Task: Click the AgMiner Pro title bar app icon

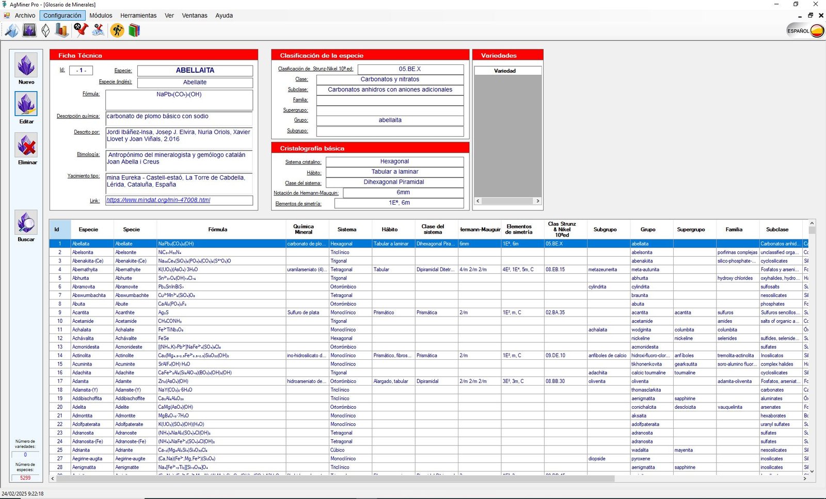Action: click(5, 4)
